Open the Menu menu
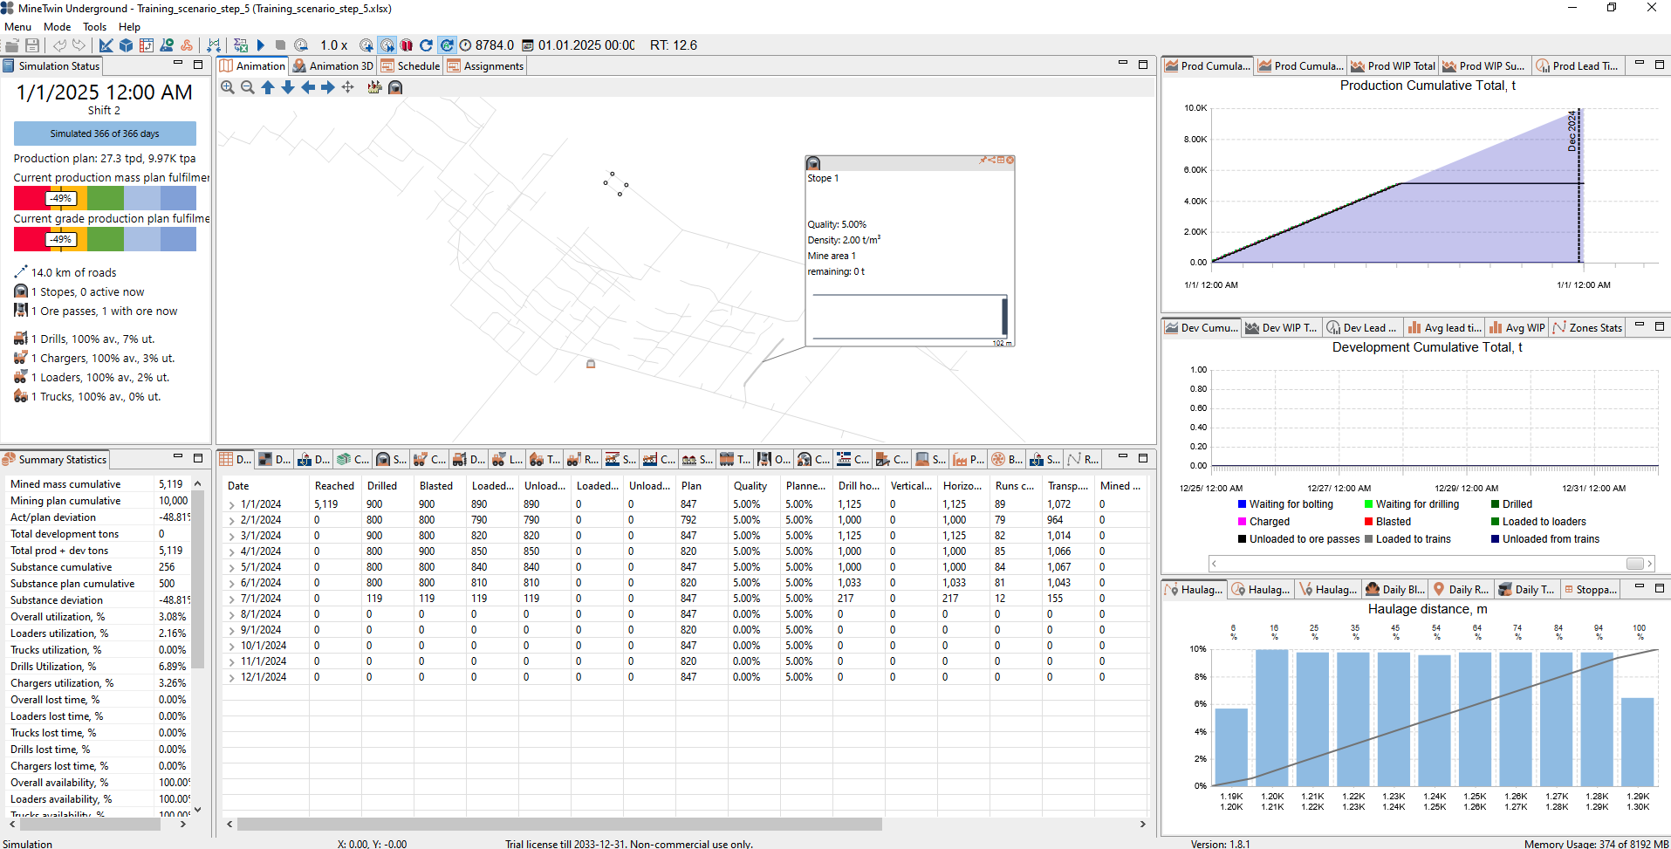 point(18,27)
